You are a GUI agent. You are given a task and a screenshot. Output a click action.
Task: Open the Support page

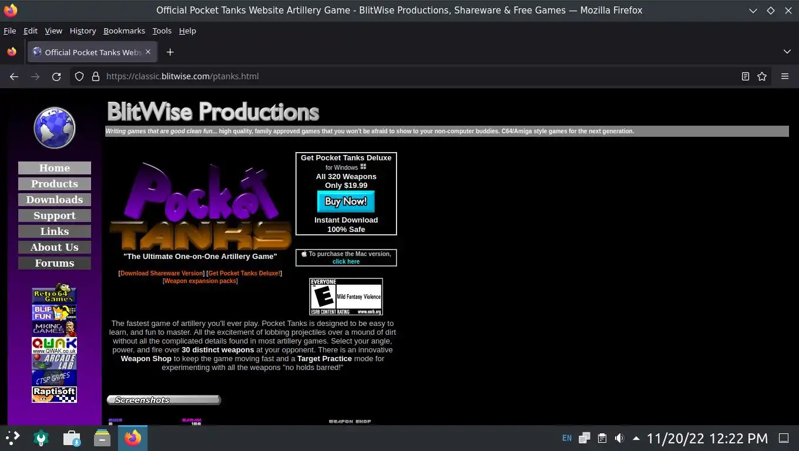click(55, 216)
